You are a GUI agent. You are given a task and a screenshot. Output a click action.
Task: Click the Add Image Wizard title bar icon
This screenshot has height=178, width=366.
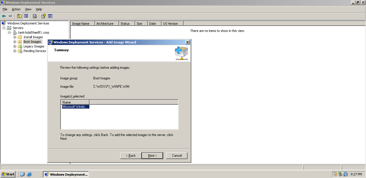pyautogui.click(x=50, y=42)
